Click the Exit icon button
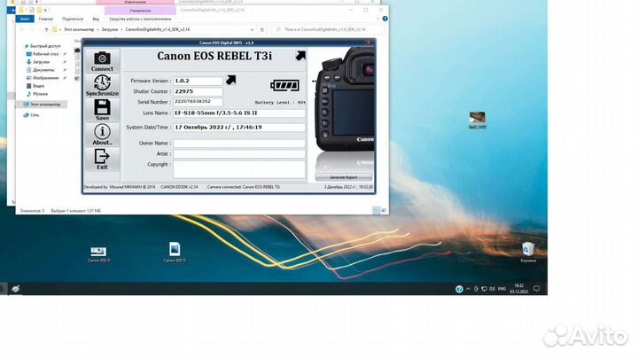This screenshot has width=638, height=358. pos(102,159)
